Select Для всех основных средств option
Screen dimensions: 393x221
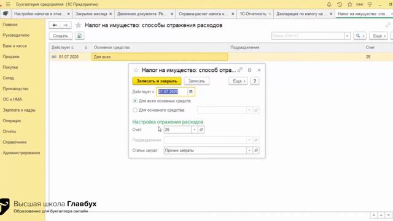(135, 101)
